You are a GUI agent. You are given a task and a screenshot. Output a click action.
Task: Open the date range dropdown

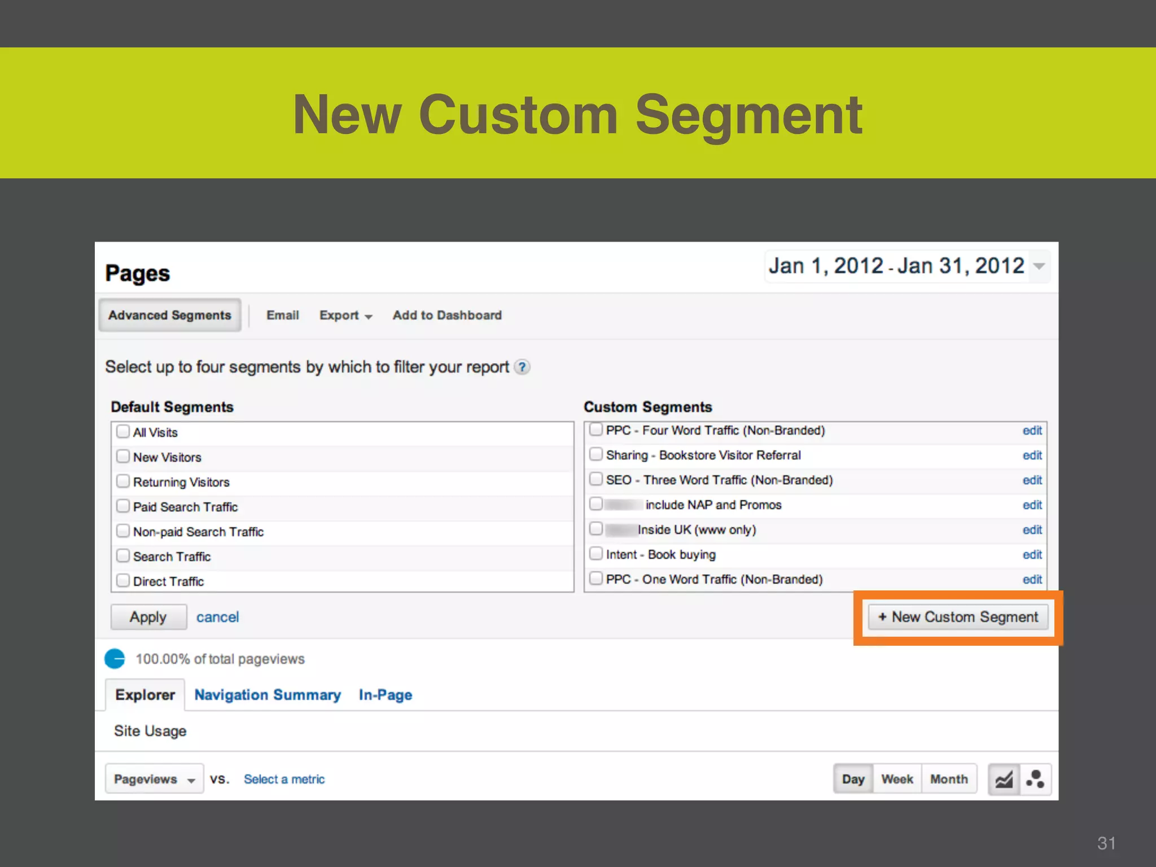tap(907, 266)
